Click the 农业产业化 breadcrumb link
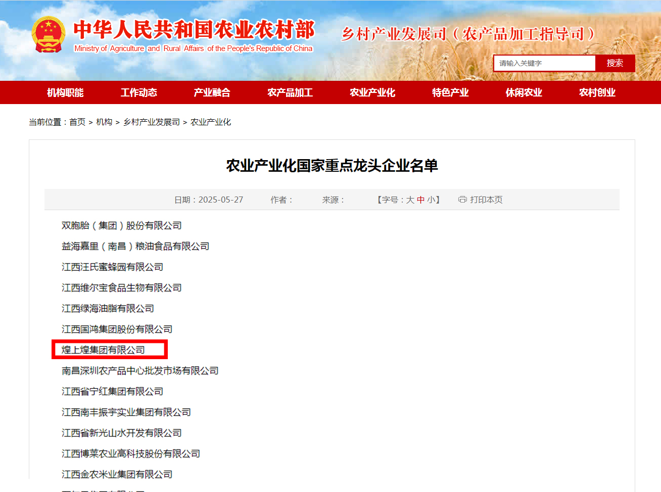661x492 pixels. (x=211, y=122)
